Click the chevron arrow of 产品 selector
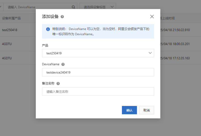This screenshot has width=201, height=136. click(150, 53)
